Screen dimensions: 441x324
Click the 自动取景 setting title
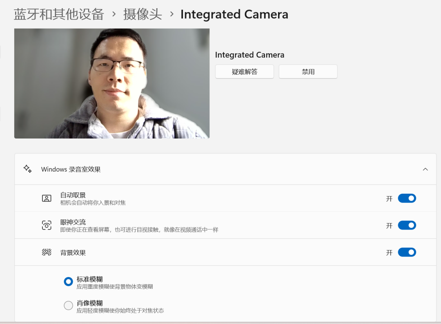(73, 195)
